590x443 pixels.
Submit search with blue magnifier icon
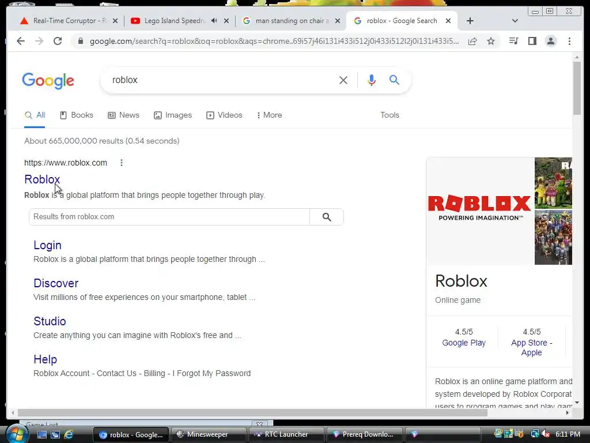pos(394,80)
